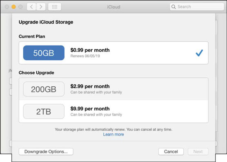Select the 2TB plan badge

coord(44,112)
